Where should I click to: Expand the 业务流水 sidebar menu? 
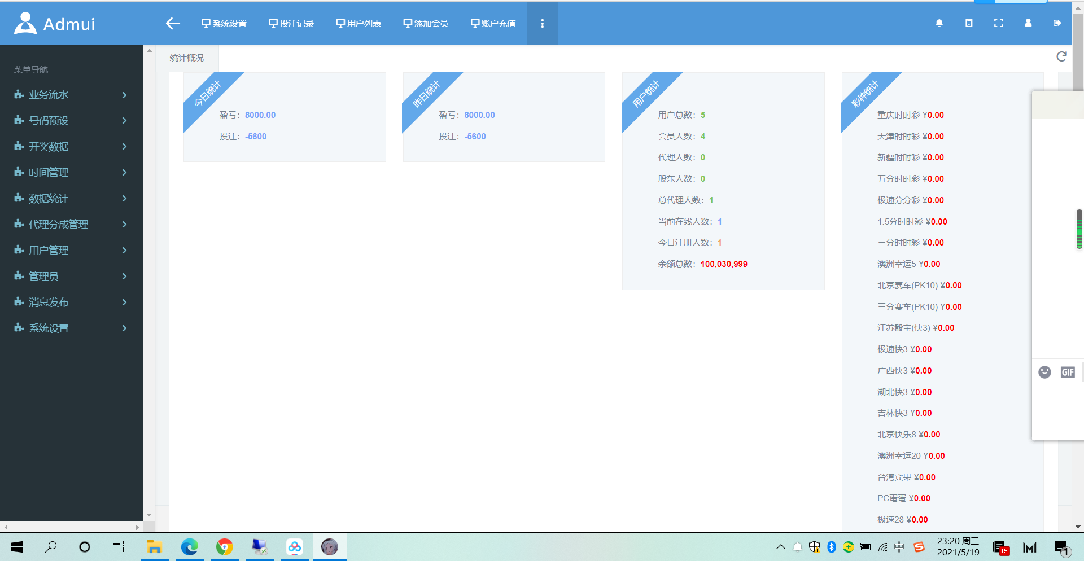point(71,95)
